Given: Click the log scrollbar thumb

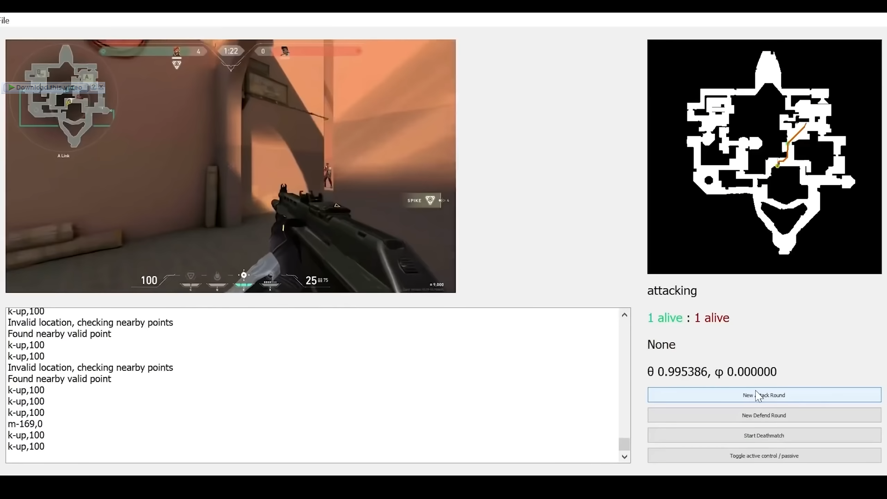Looking at the screenshot, I should (624, 444).
